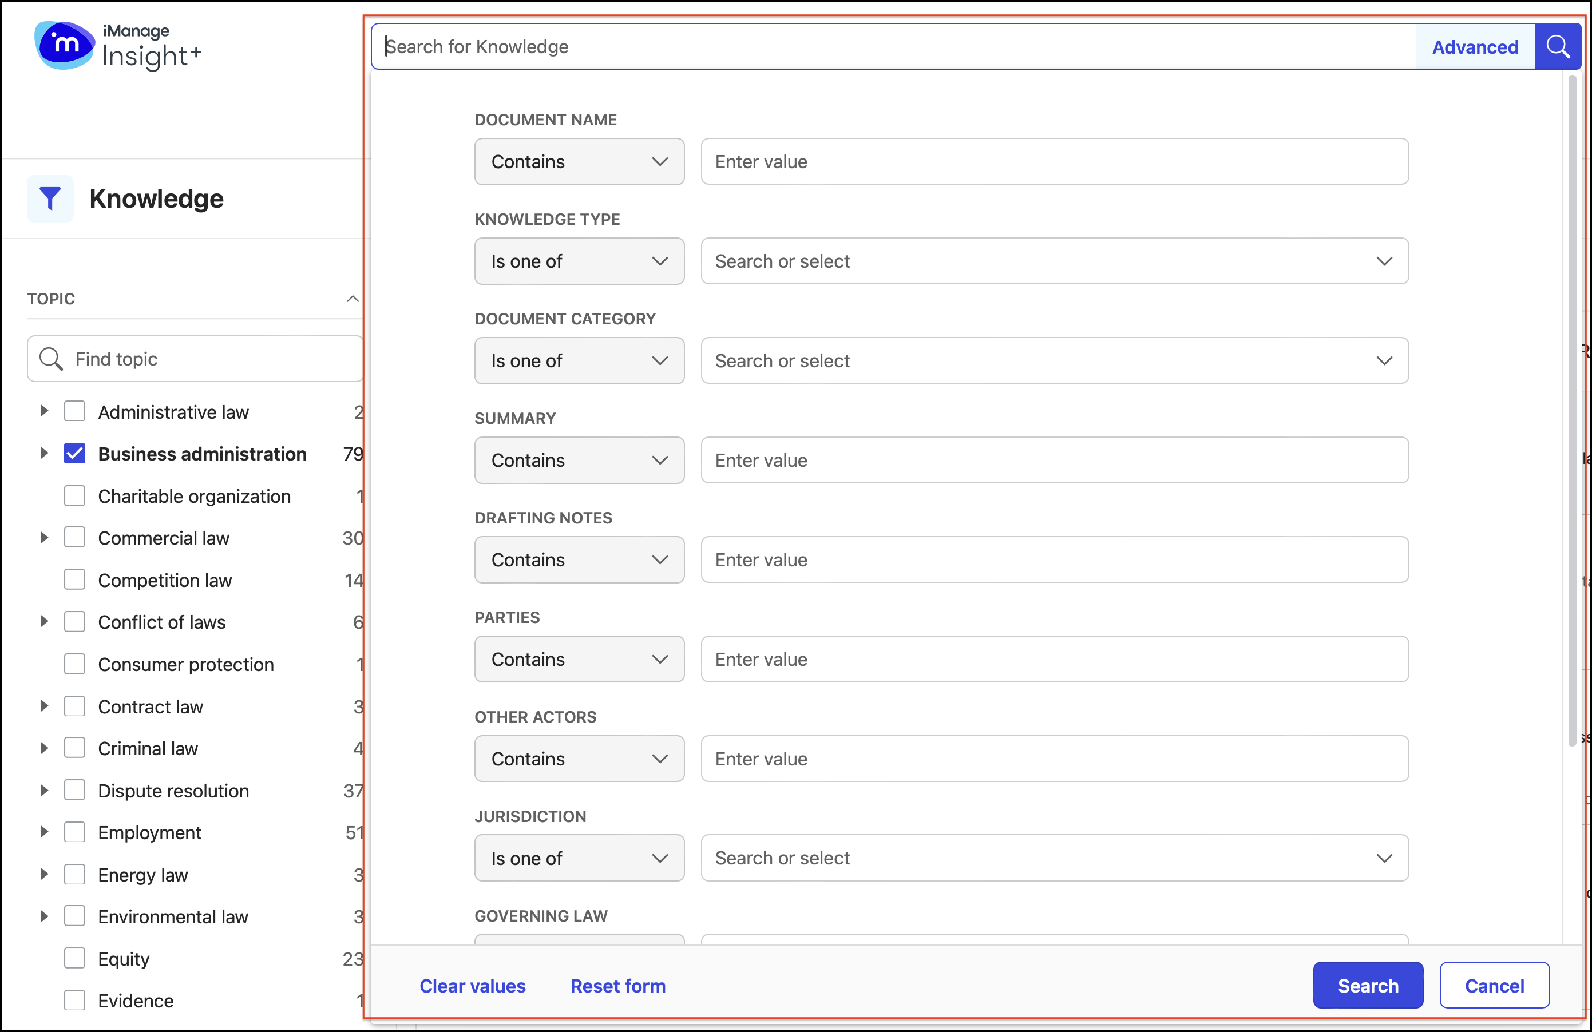
Task: Open Document Name Contains operator dropdown
Action: click(x=579, y=162)
